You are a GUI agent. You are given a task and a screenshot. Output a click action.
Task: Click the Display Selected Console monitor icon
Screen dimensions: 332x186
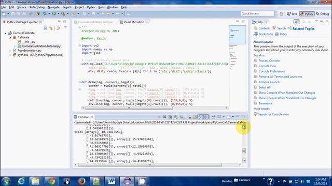coord(219,117)
